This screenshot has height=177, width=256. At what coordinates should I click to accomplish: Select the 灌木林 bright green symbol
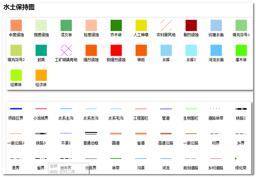coord(241,50)
